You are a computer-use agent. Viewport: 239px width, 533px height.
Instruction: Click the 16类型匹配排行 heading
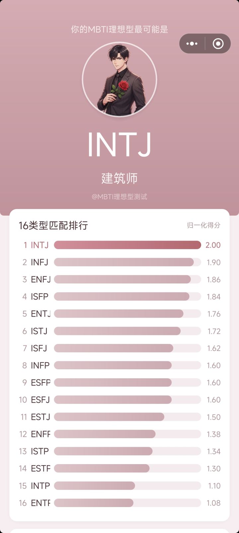click(53, 226)
